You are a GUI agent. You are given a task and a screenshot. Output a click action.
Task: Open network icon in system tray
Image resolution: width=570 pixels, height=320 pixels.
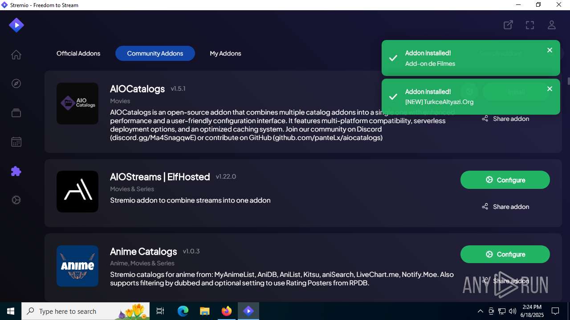click(502, 311)
